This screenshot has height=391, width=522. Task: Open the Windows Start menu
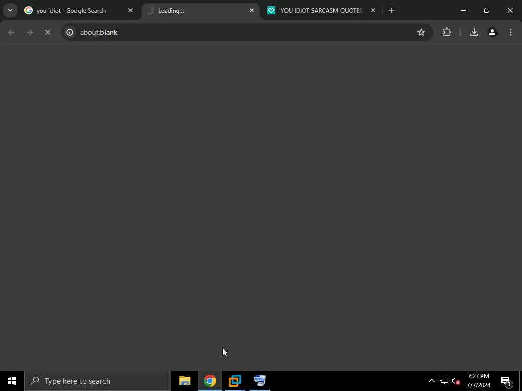click(12, 381)
